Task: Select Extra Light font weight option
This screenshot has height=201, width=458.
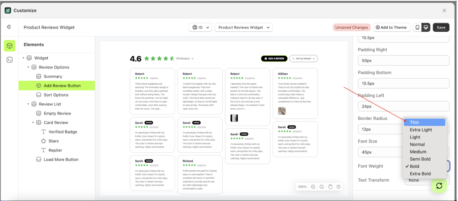Action: [x=424, y=130]
